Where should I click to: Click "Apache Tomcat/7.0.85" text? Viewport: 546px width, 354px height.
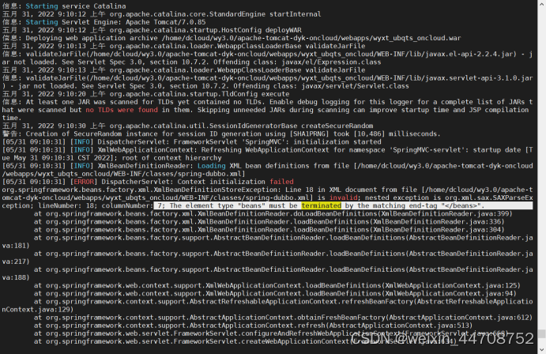(166, 22)
